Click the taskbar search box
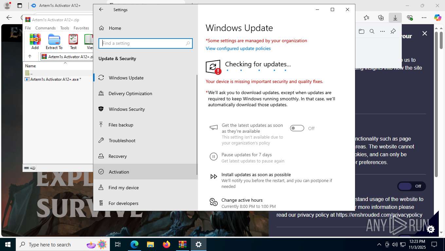 (x=63, y=244)
